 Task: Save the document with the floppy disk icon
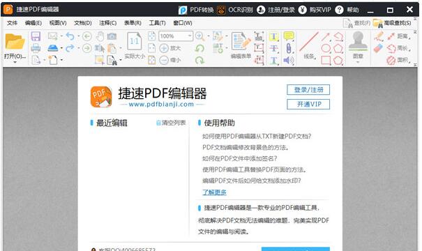[36, 36]
